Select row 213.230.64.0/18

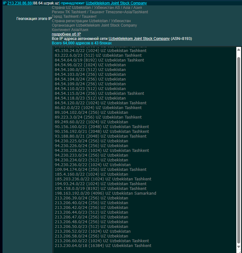coord(103,246)
